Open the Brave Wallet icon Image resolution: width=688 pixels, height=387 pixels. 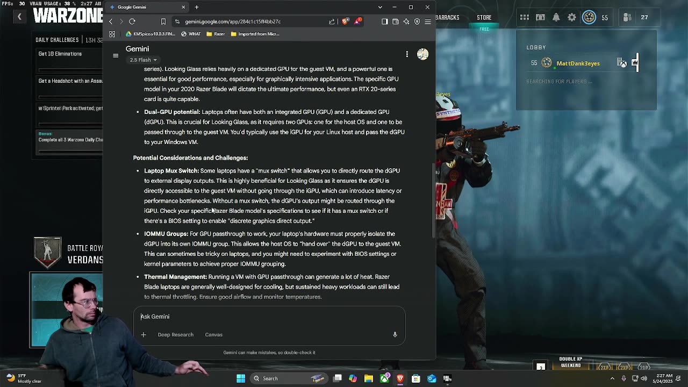coord(396,21)
